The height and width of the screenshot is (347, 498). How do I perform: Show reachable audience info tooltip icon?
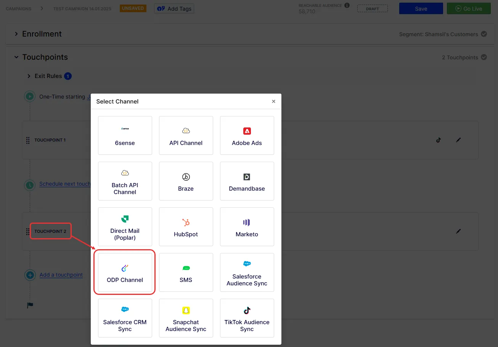tap(347, 5)
